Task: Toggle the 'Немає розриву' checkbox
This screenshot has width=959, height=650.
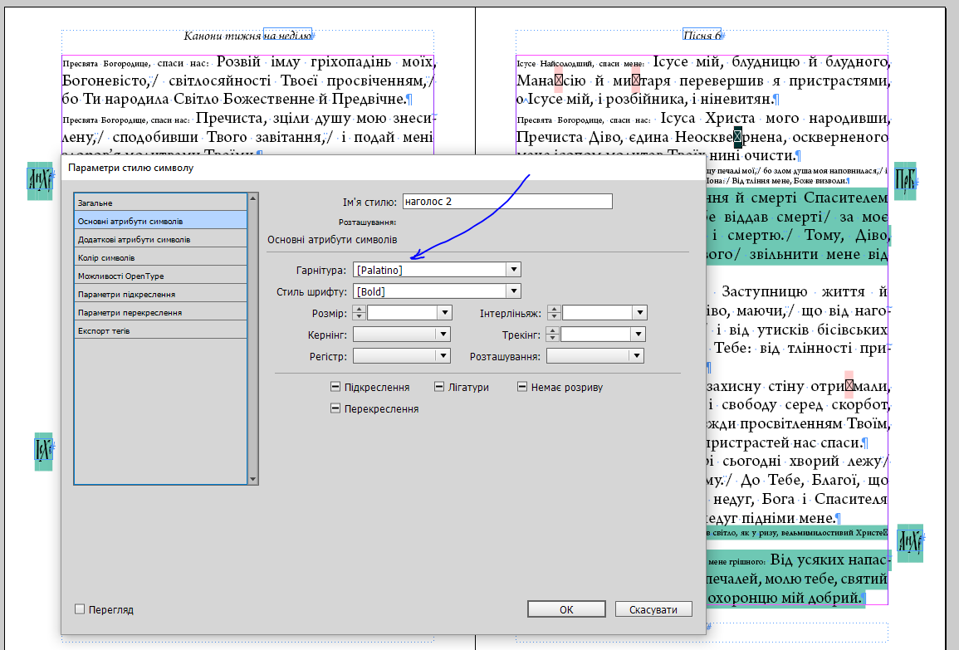Action: click(x=522, y=387)
